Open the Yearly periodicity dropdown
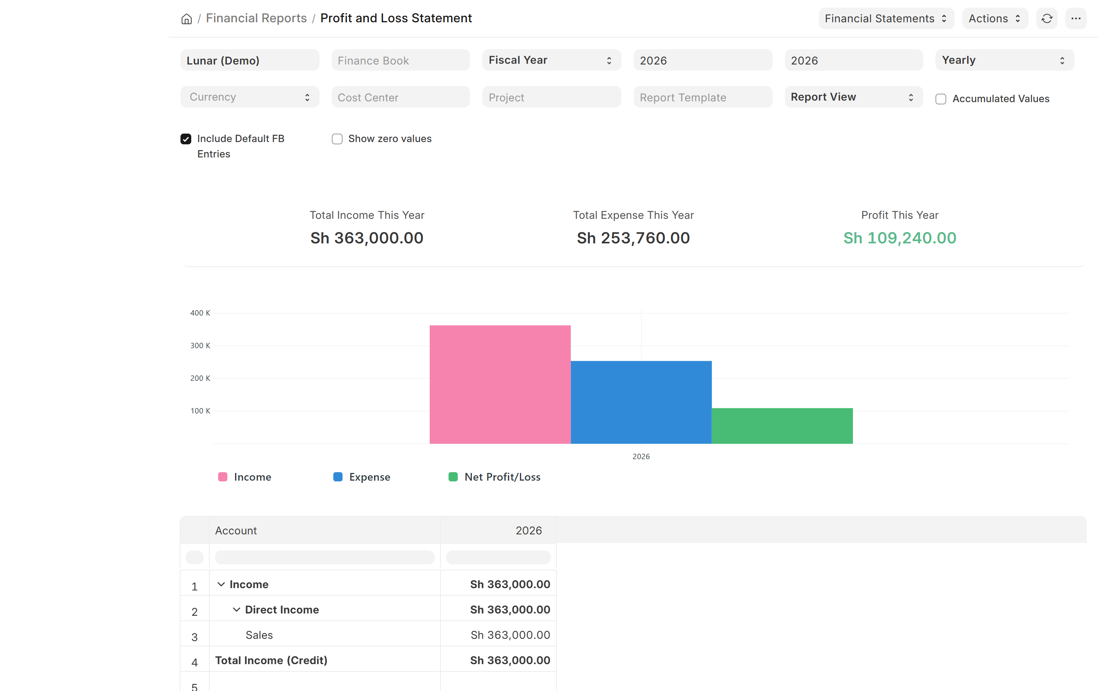The image size is (1106, 691). coord(1005,60)
